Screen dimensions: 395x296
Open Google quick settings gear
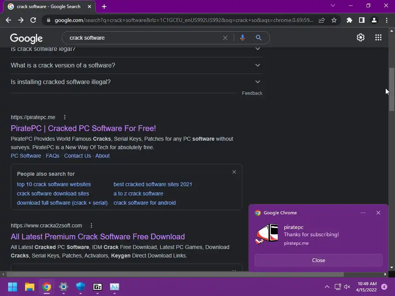(x=361, y=37)
